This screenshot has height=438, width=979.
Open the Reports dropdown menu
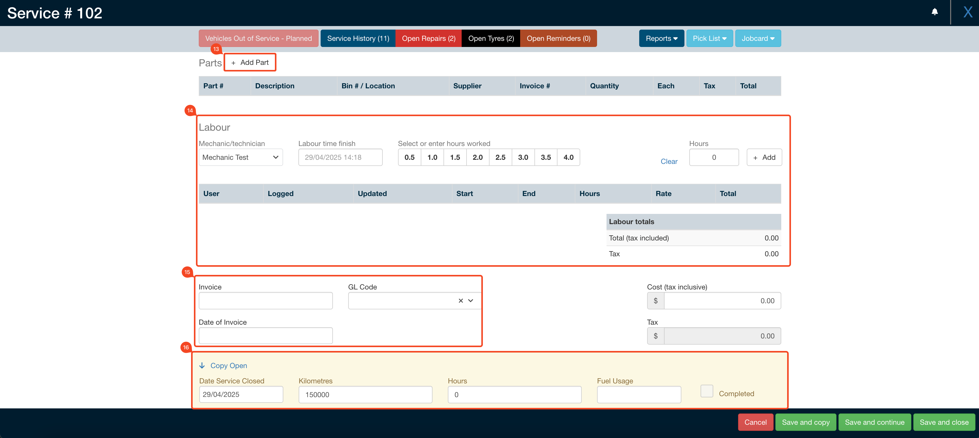[x=661, y=38]
